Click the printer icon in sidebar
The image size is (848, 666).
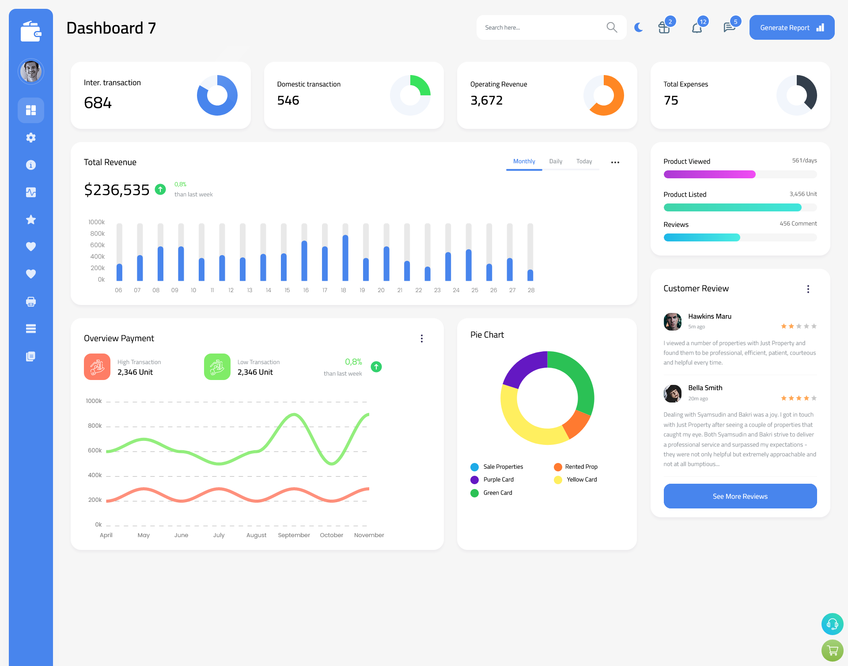click(31, 301)
